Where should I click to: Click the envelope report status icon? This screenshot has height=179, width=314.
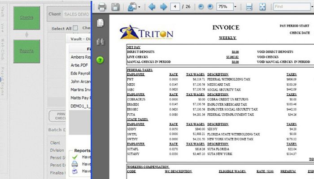(x=75, y=171)
